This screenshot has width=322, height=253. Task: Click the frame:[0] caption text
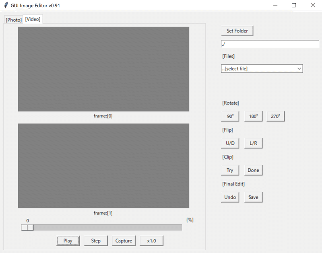[103, 116]
